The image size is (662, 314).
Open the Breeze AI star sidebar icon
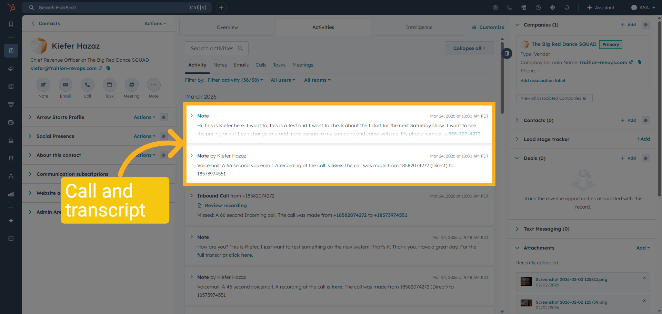click(x=11, y=221)
